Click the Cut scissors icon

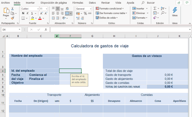point(12,9)
